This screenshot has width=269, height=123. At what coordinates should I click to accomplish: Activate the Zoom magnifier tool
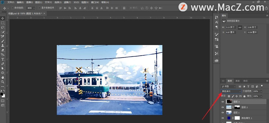(3, 82)
